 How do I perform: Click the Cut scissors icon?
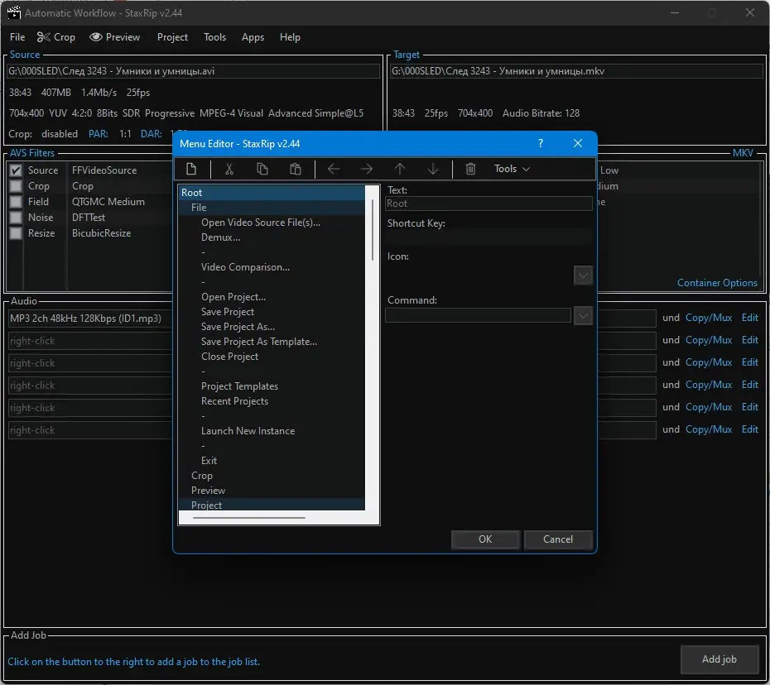click(229, 169)
